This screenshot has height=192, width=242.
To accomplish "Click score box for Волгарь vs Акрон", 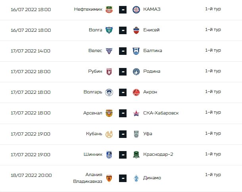I will click(123, 92).
